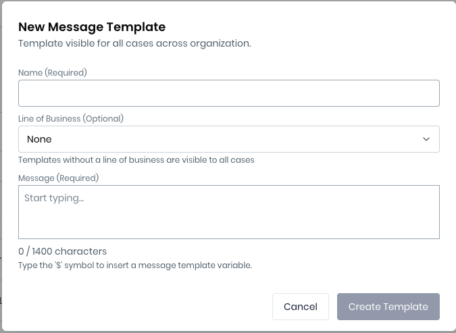The image size is (456, 333).
Task: Click inside the Name text field
Action: tap(228, 93)
